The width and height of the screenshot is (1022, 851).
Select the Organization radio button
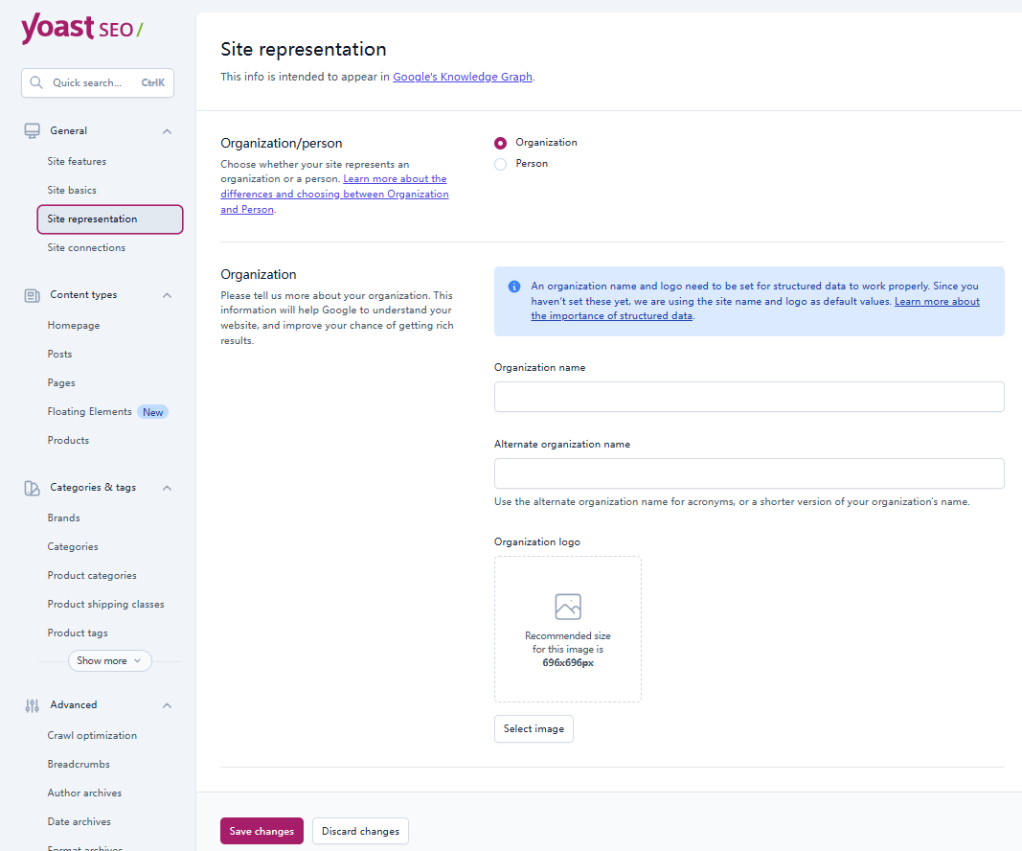point(500,142)
